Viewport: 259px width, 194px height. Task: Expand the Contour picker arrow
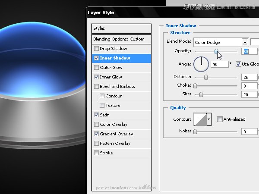click(x=209, y=119)
